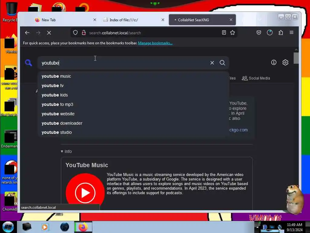
Task: Open the SearXNG about info icon
Action: click(274, 62)
